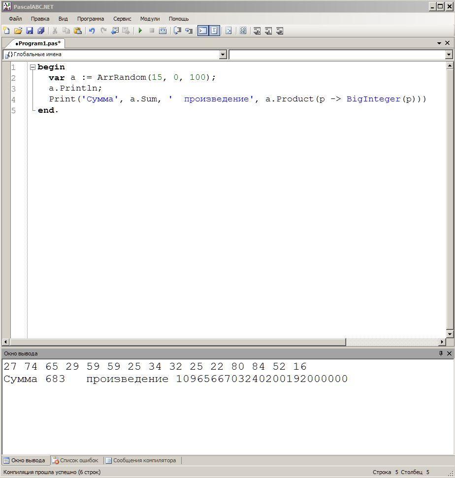Open the Сервис menu
Screen dimensions: 455x478
tap(122, 19)
